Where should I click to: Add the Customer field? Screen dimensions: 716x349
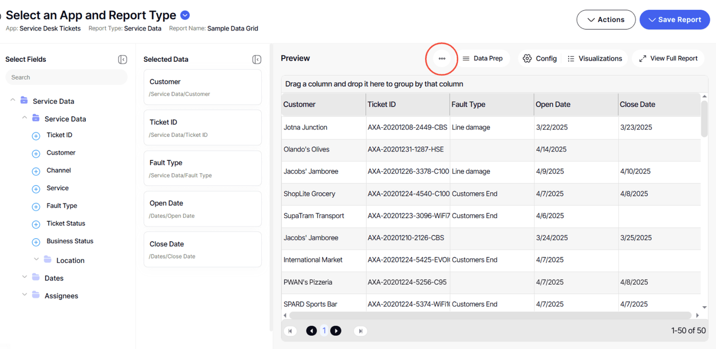coord(36,153)
